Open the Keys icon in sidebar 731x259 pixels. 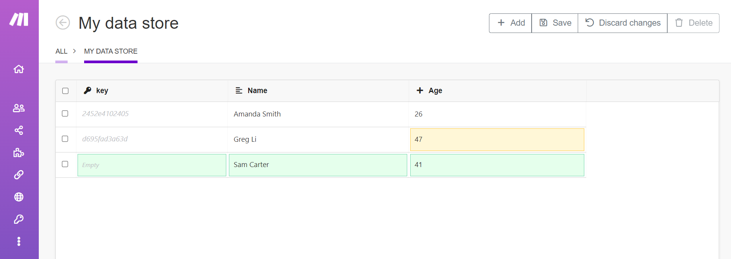point(19,219)
